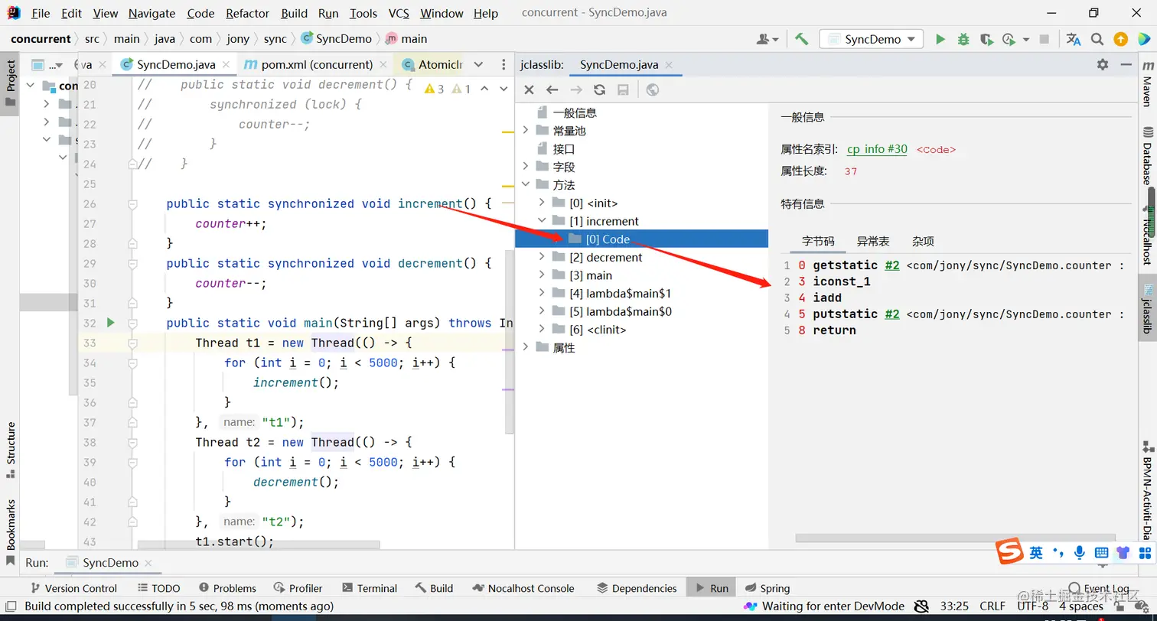Toggle the Profiler tool window
The image size is (1157, 621).
tap(298, 588)
